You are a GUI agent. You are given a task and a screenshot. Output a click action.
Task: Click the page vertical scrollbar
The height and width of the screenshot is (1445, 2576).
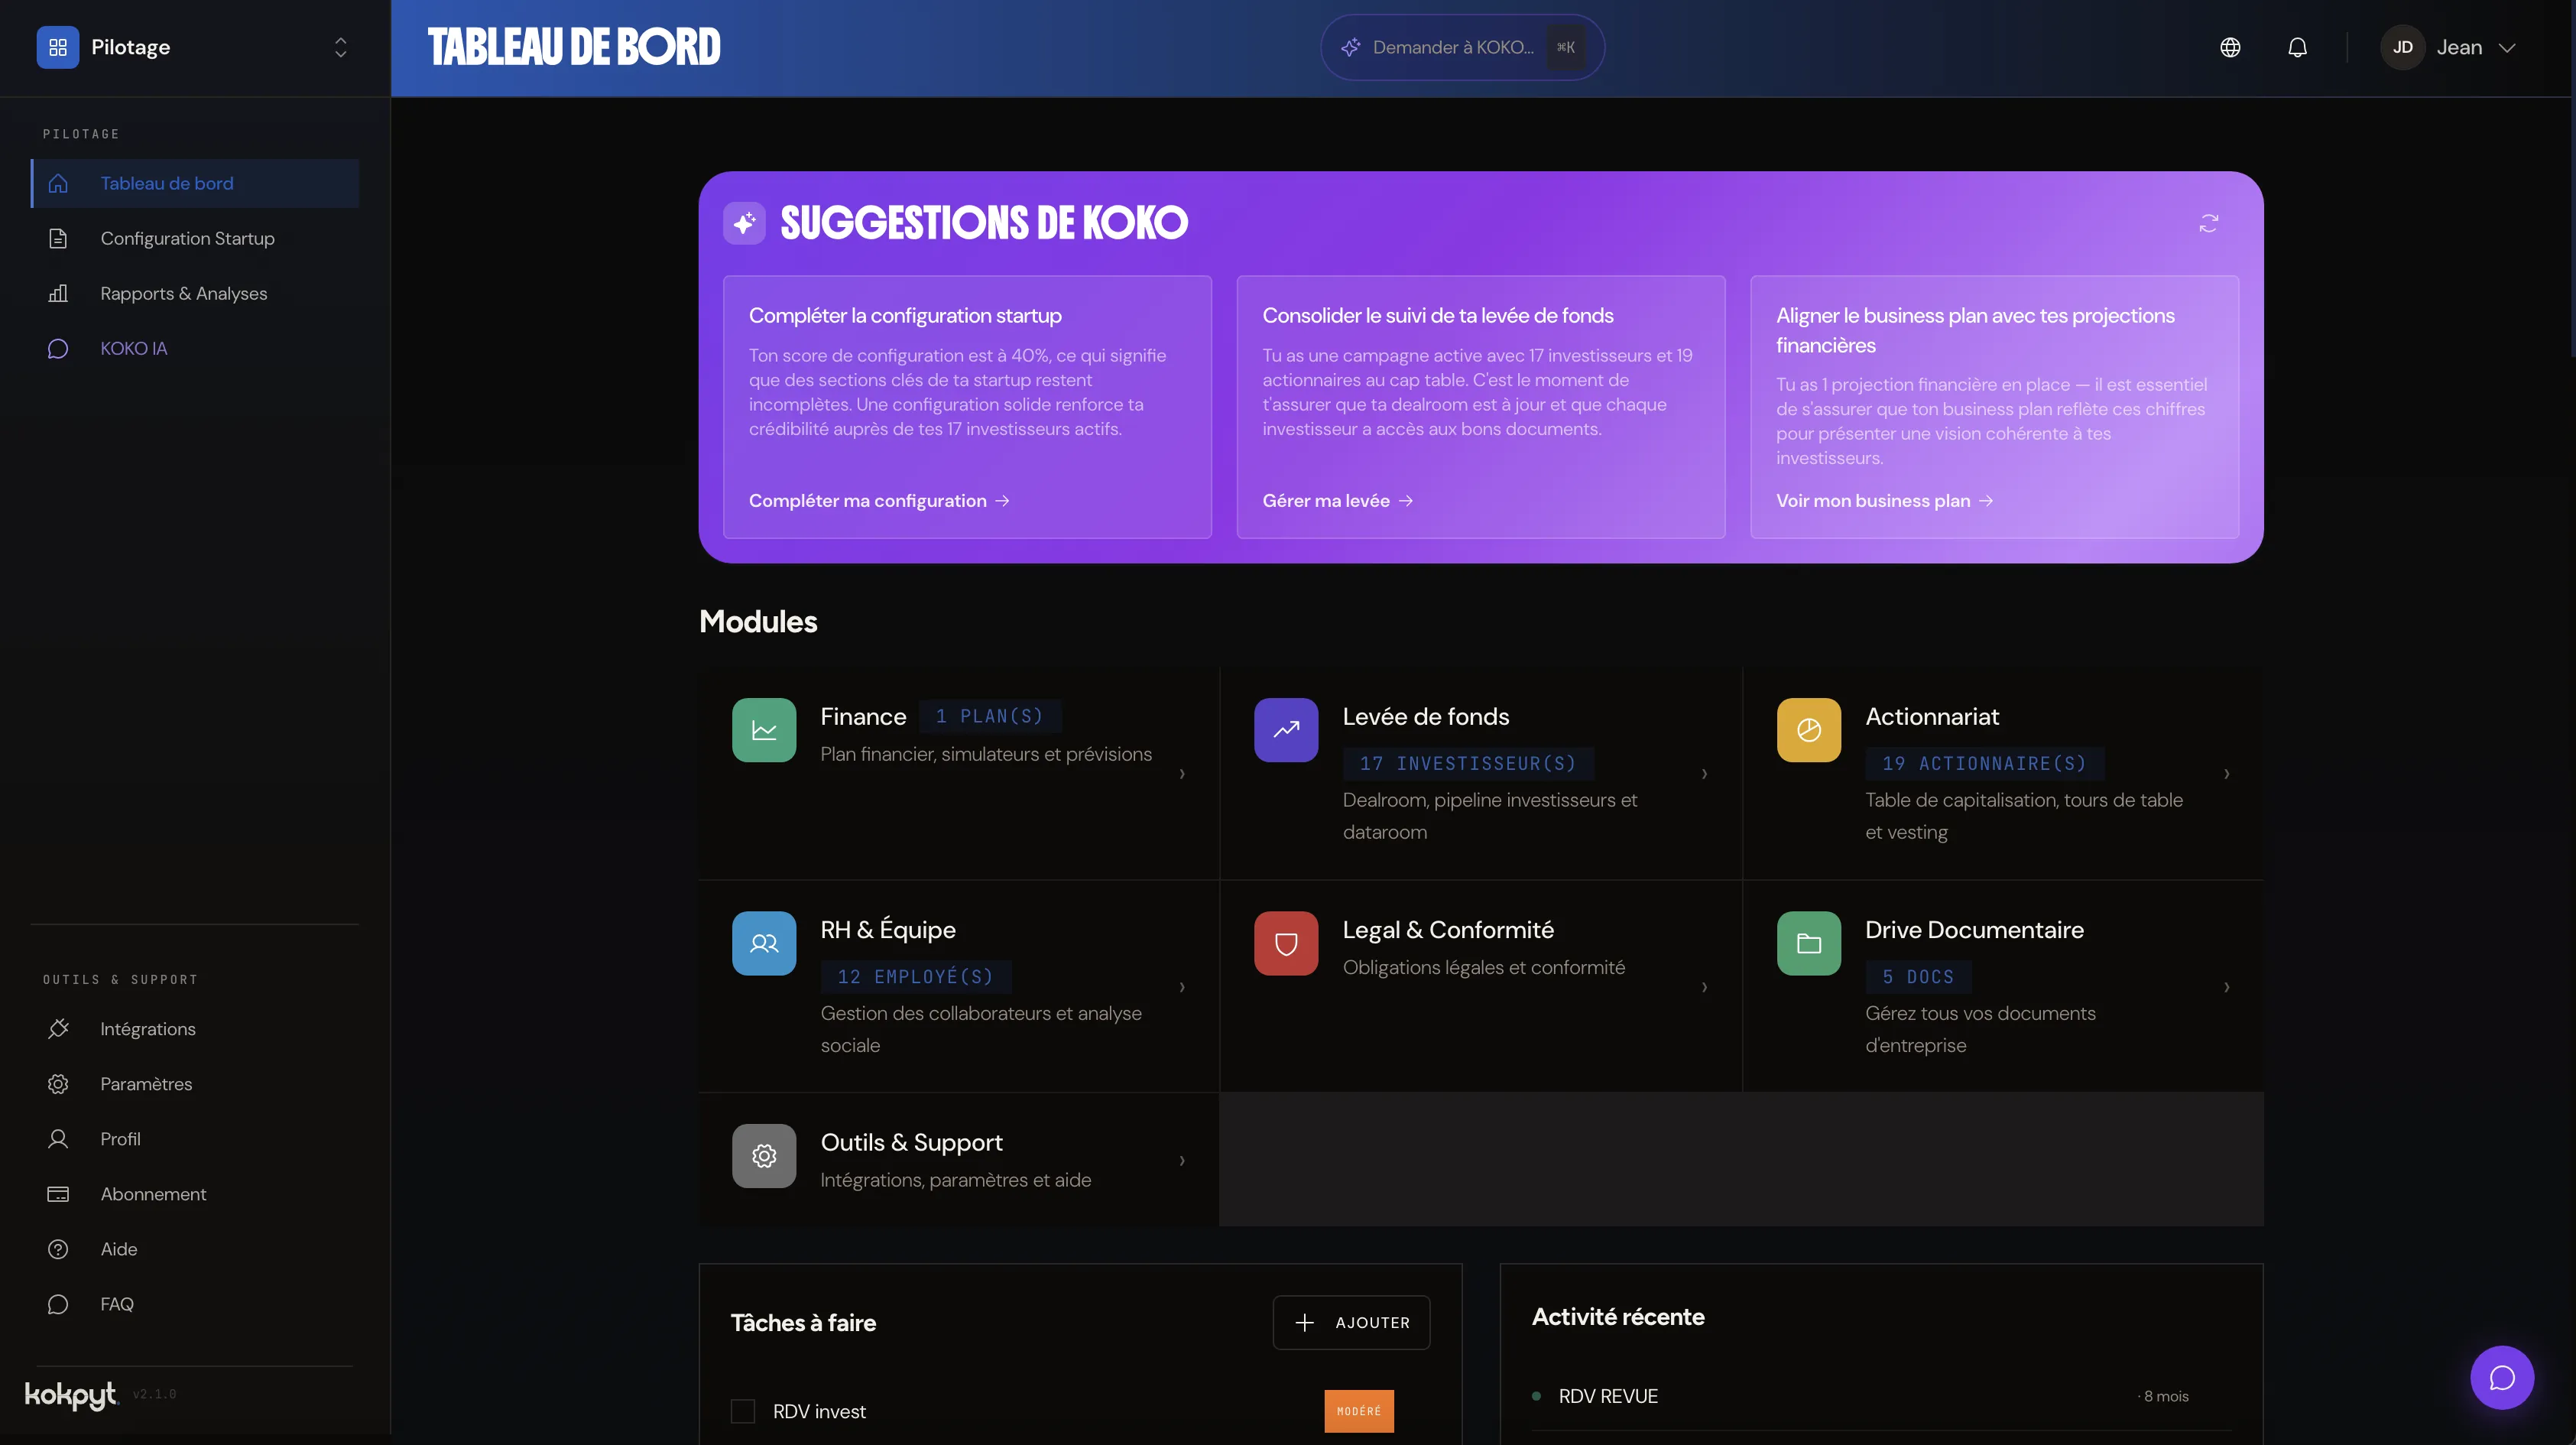(x=2572, y=180)
